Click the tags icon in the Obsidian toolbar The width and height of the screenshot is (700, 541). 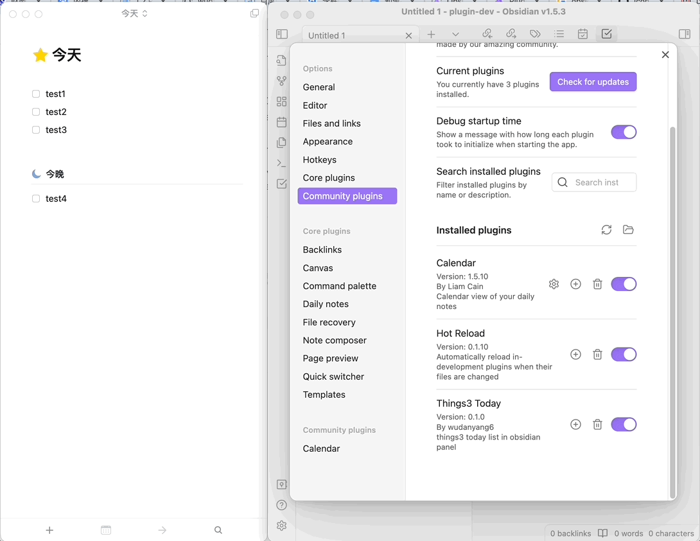[535, 34]
